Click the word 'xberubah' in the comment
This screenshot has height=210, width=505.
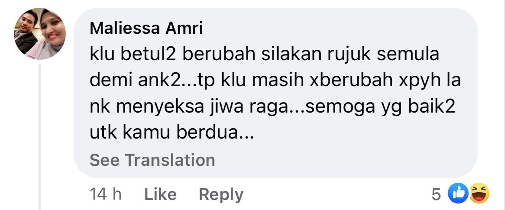click(x=351, y=81)
